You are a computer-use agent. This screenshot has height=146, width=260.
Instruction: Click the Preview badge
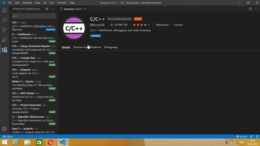click(138, 19)
